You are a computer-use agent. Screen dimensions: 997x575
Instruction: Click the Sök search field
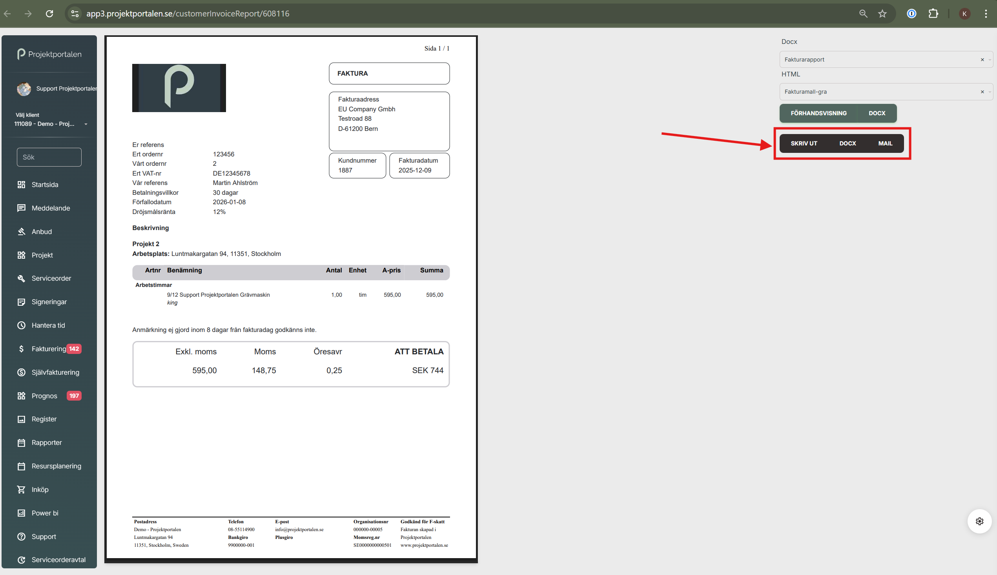pos(49,157)
